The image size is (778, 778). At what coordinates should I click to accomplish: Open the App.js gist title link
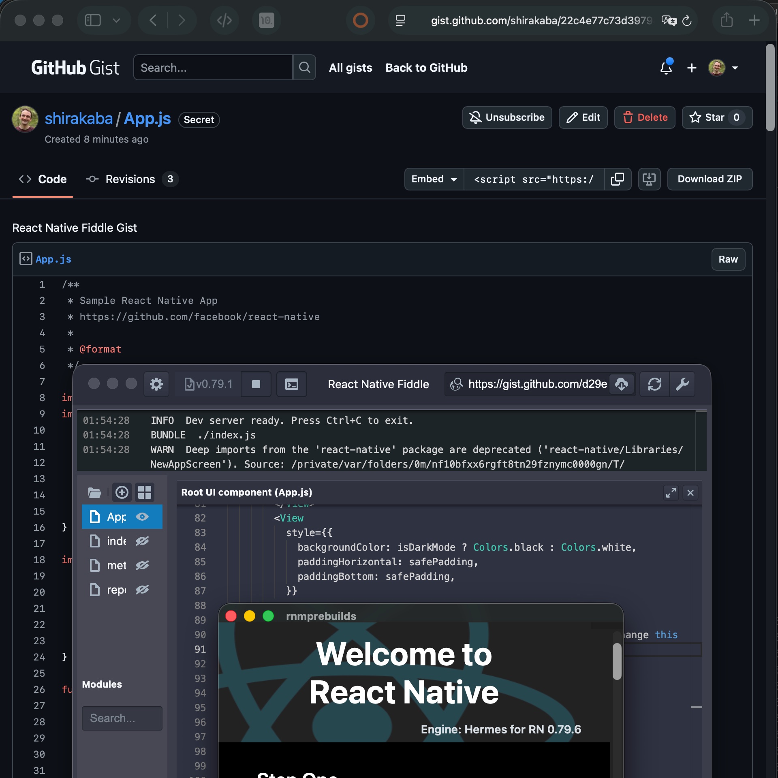(147, 118)
